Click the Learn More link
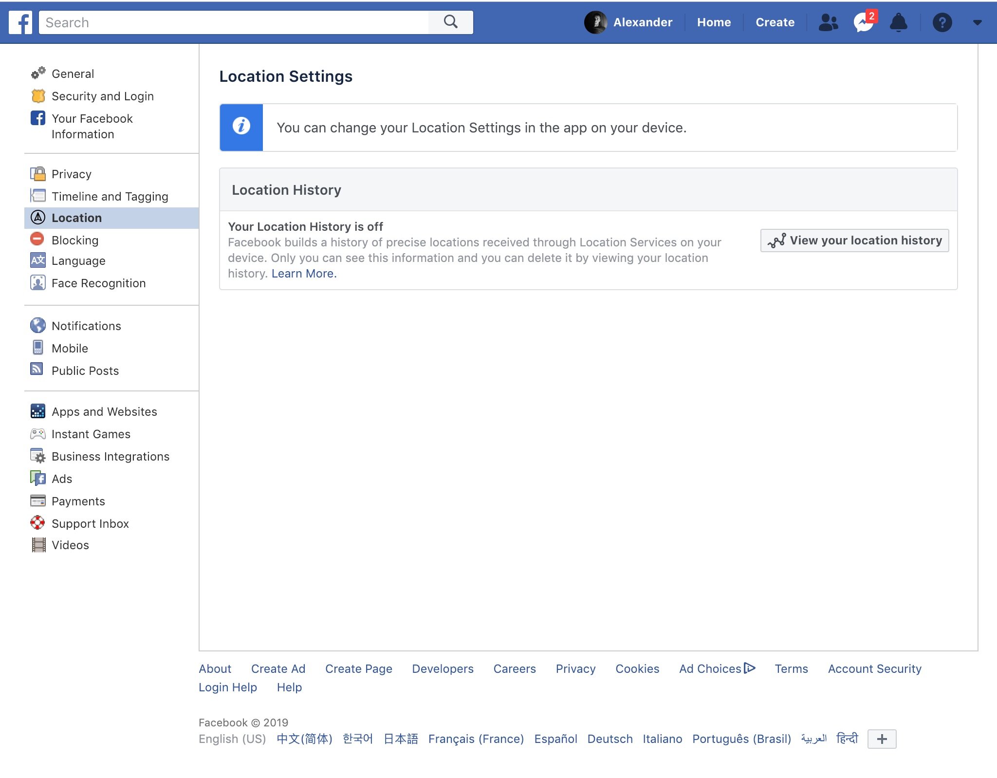Screen dimensions: 997x778 click(x=304, y=273)
